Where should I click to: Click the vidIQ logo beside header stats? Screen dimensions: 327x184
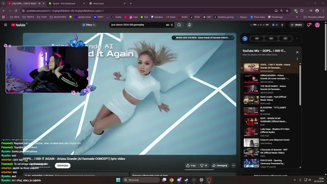click(273, 25)
